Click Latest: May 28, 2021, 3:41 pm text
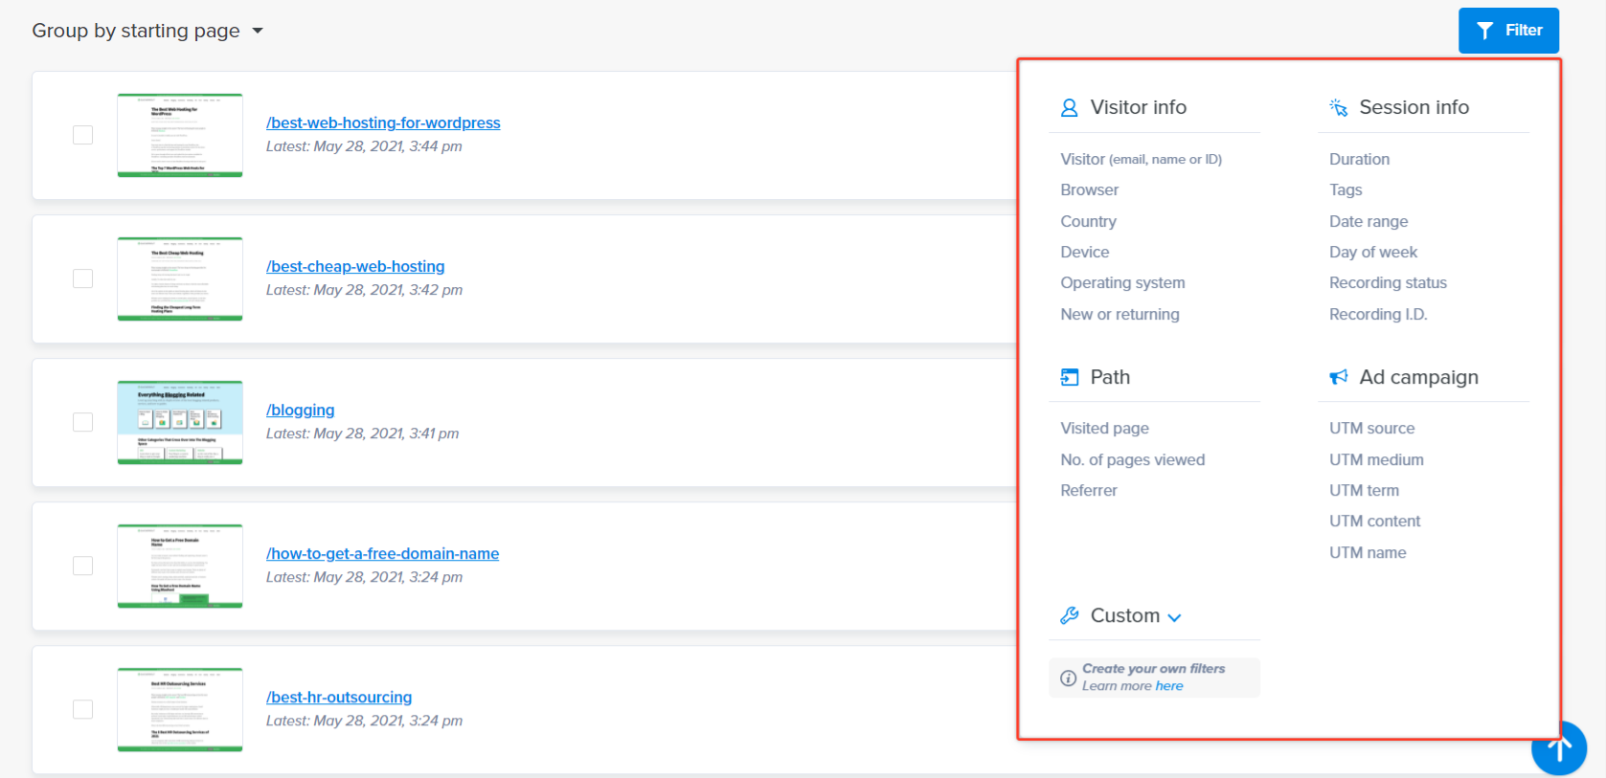Viewport: 1606px width, 778px height. click(x=362, y=433)
